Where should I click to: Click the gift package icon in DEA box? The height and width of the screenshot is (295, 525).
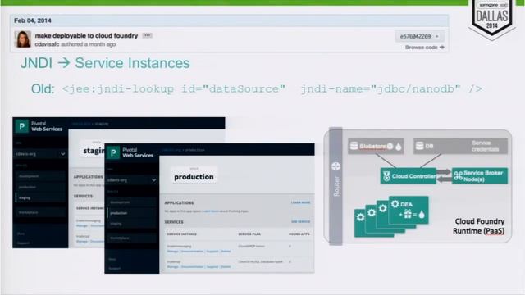(x=408, y=214)
